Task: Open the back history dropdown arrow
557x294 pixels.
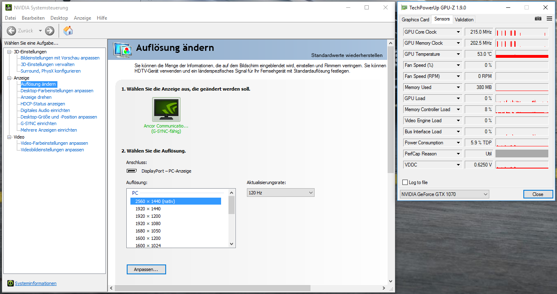Action: pos(40,31)
